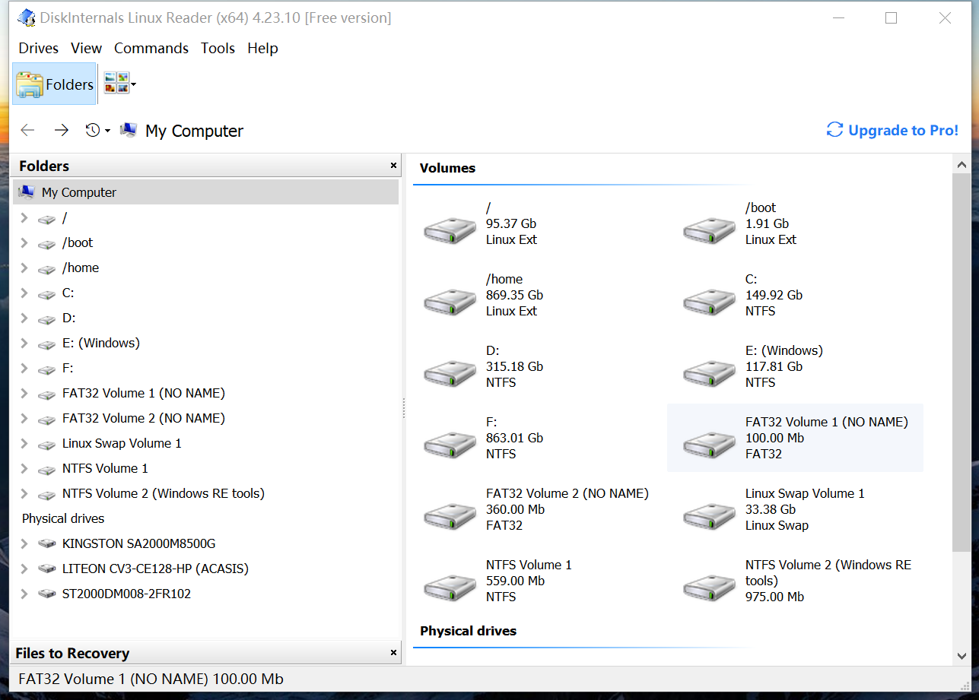
Task: Open the view mode thumbnails icon
Action: [x=116, y=84]
